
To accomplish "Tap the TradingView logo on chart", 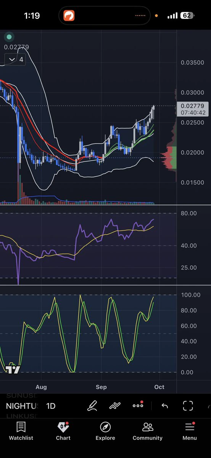I will (13, 369).
